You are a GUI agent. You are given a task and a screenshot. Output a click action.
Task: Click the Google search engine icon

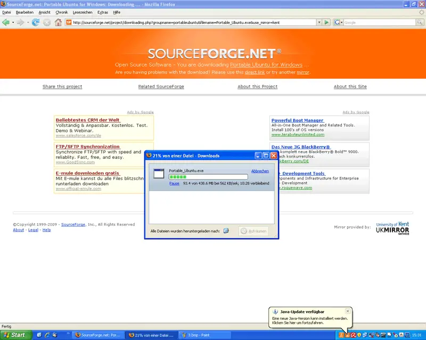point(337,22)
